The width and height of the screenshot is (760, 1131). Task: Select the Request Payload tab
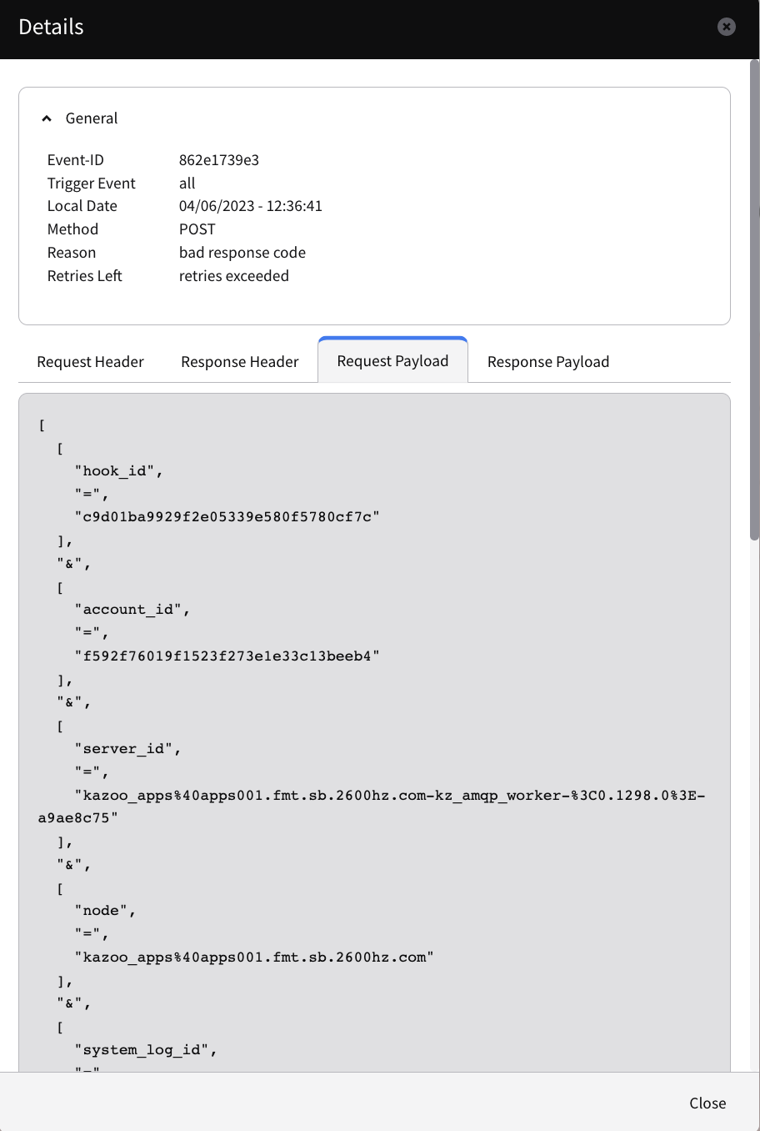(x=392, y=361)
